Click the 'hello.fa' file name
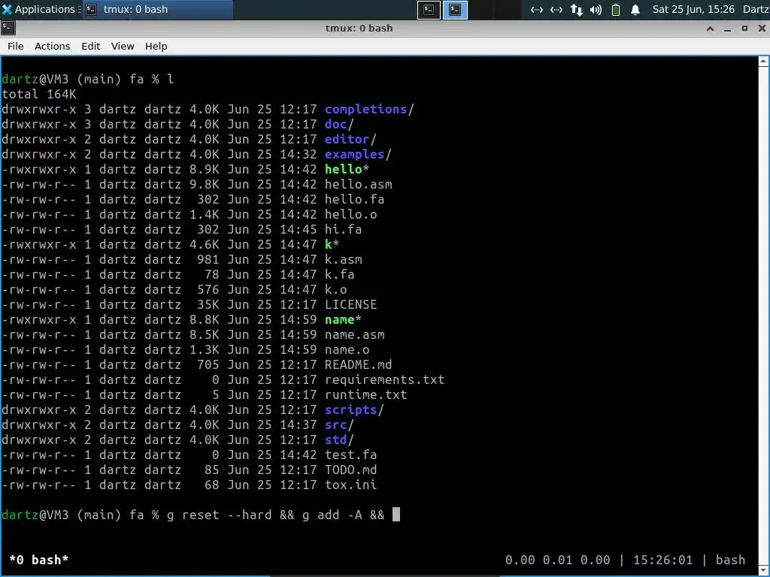 355,199
